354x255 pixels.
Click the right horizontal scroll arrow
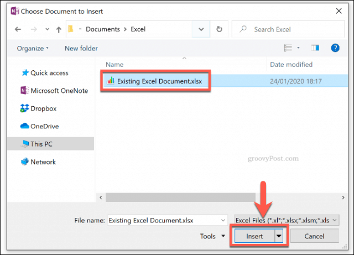click(x=343, y=197)
